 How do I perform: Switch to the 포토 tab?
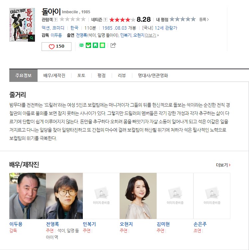tap(81, 76)
